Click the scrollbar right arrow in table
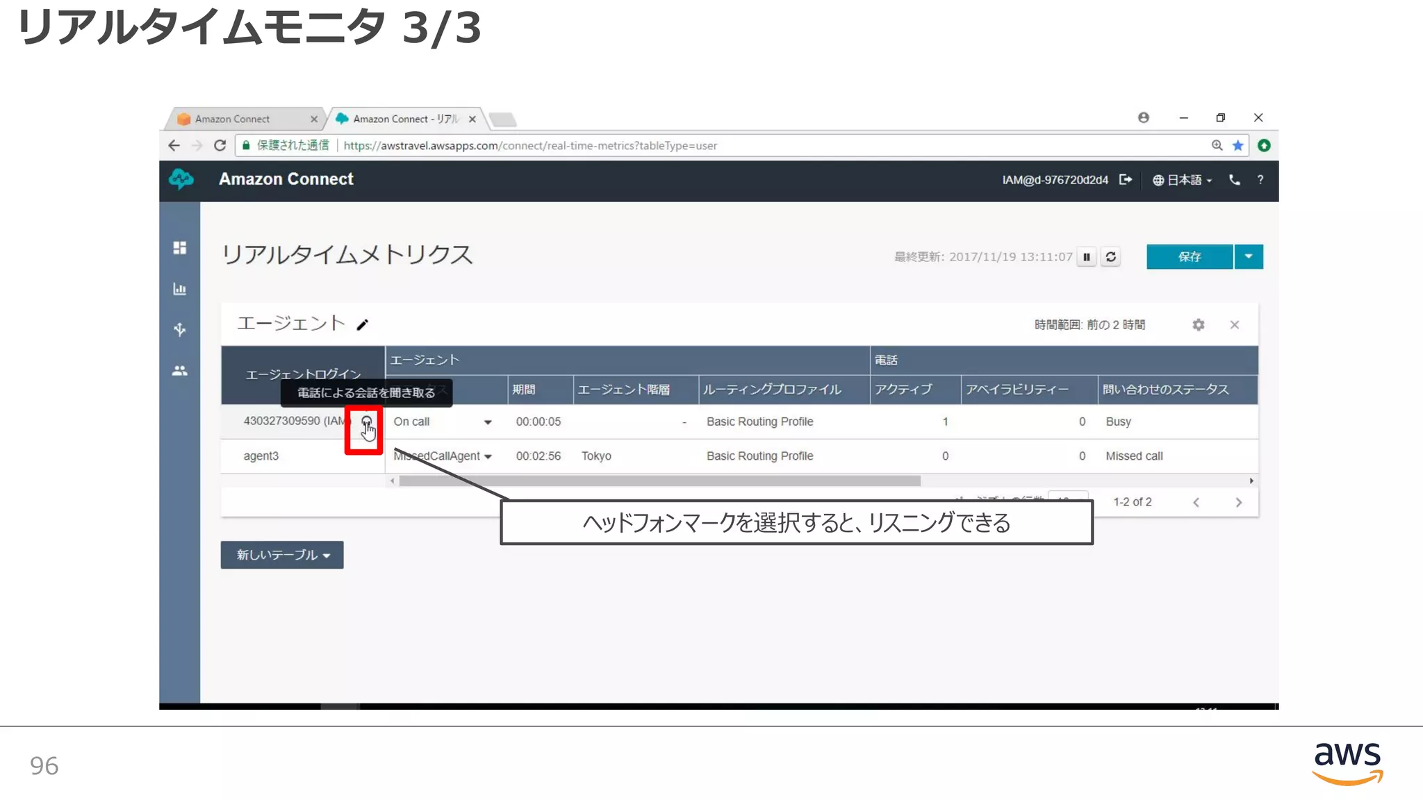Image resolution: width=1423 pixels, height=800 pixels. click(1251, 481)
